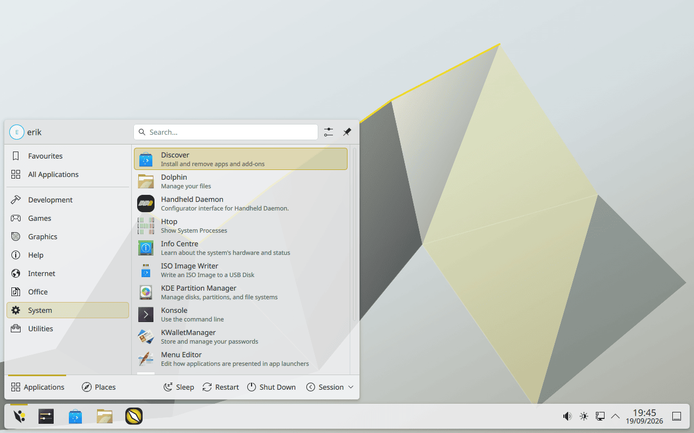Pin the application launcher open
Viewport: 694px width, 433px height.
347,132
